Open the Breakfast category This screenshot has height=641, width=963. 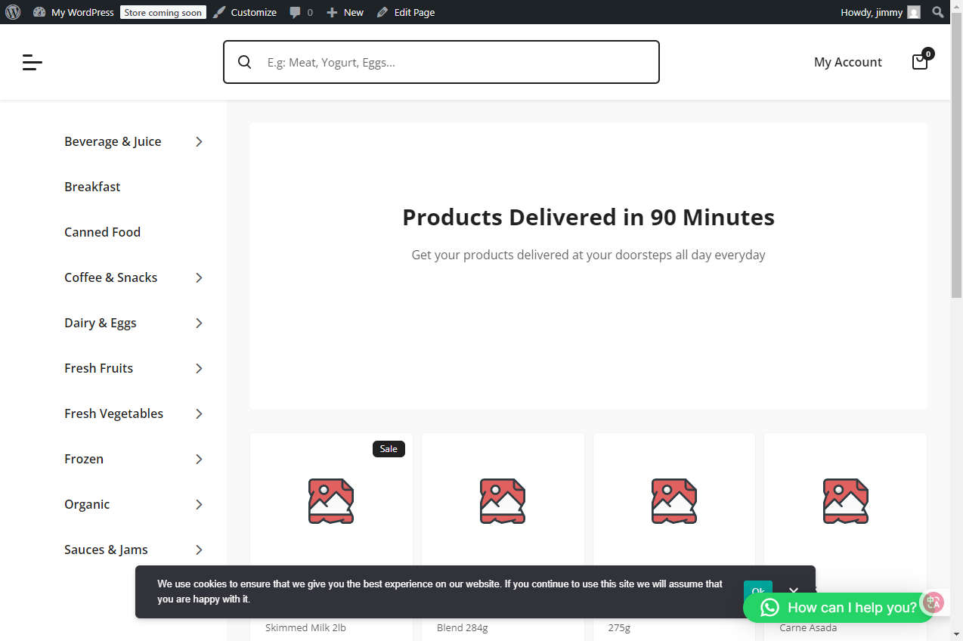tap(92, 187)
